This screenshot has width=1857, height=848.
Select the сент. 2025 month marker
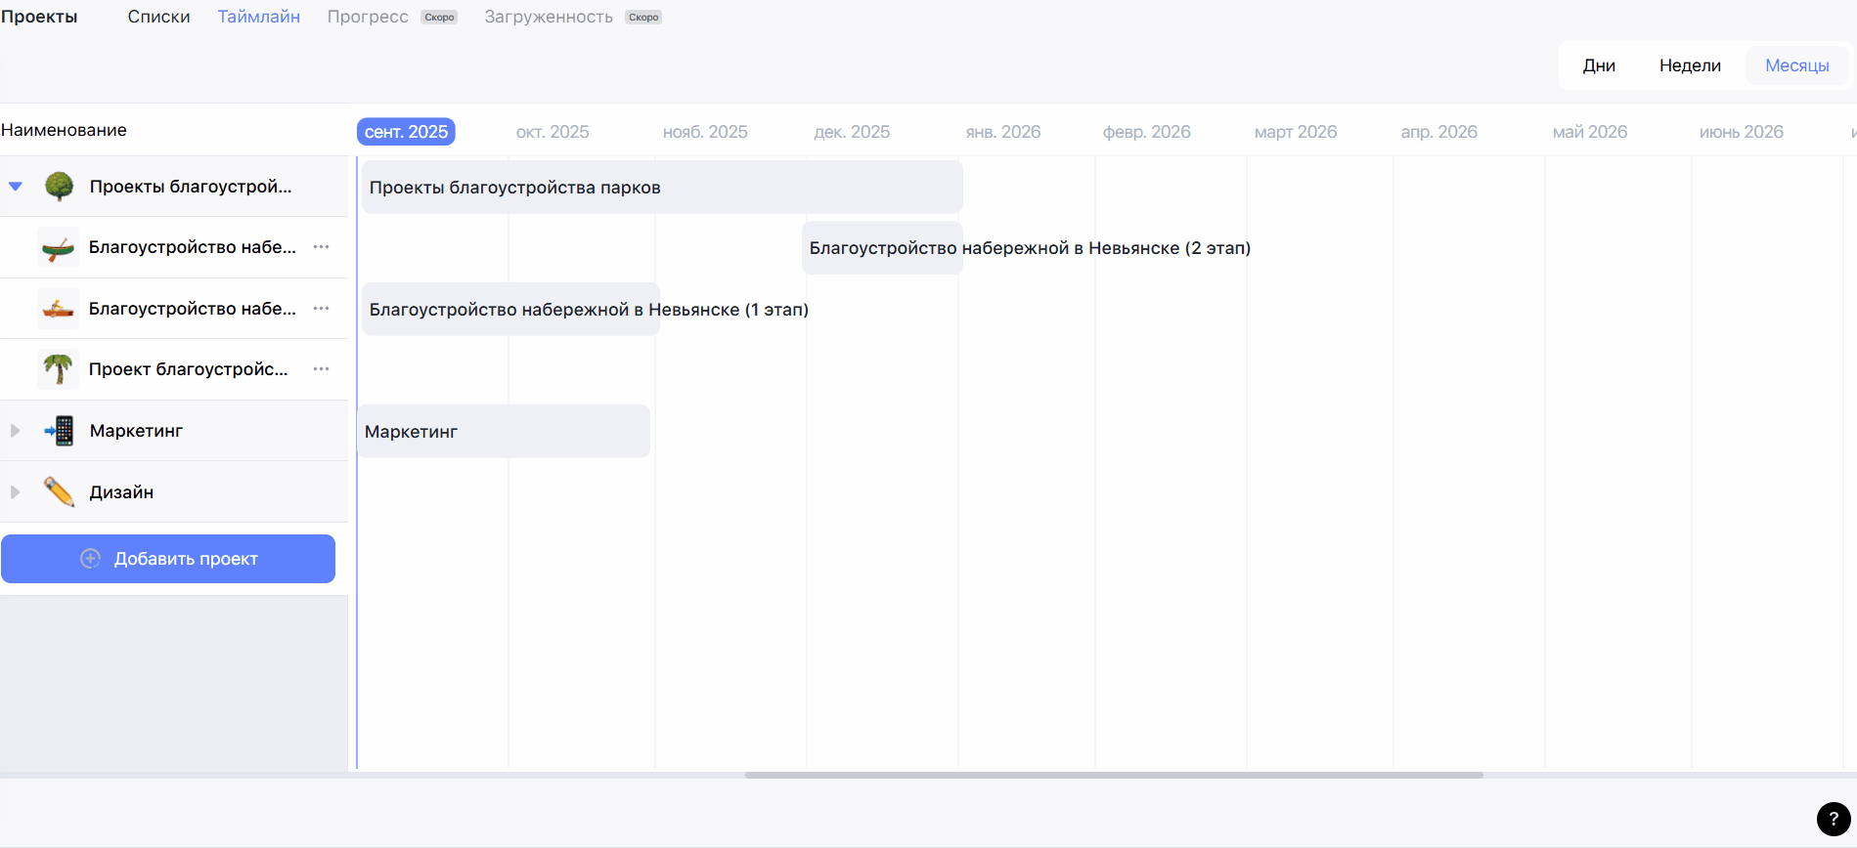[406, 132]
